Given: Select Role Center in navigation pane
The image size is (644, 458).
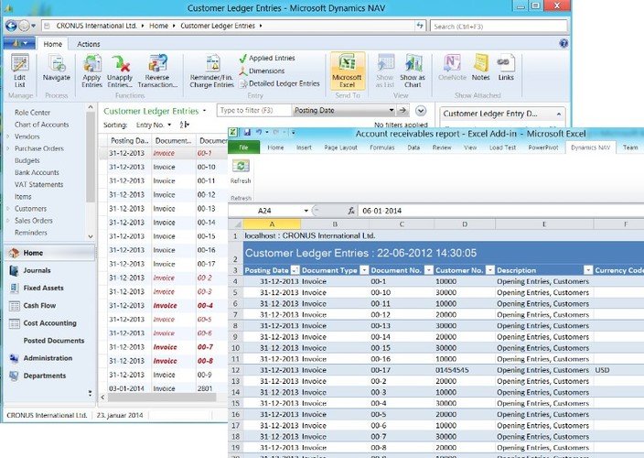Looking at the screenshot, I should pos(32,113).
